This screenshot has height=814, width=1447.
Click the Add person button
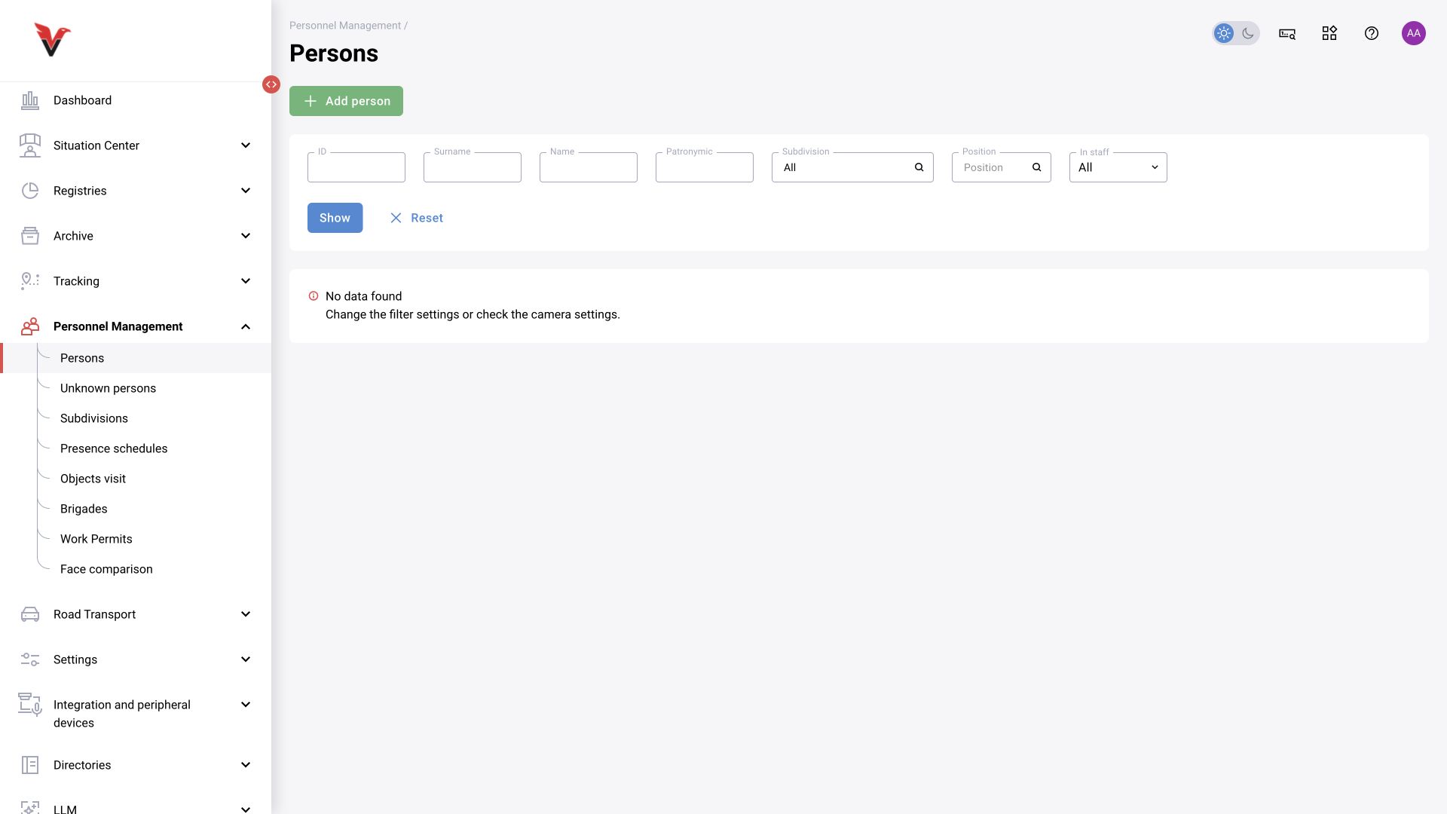[346, 101]
